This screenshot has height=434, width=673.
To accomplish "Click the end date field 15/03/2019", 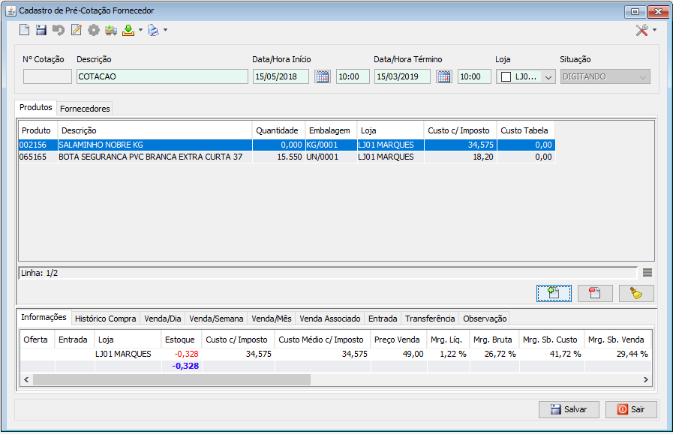I will click(x=402, y=76).
